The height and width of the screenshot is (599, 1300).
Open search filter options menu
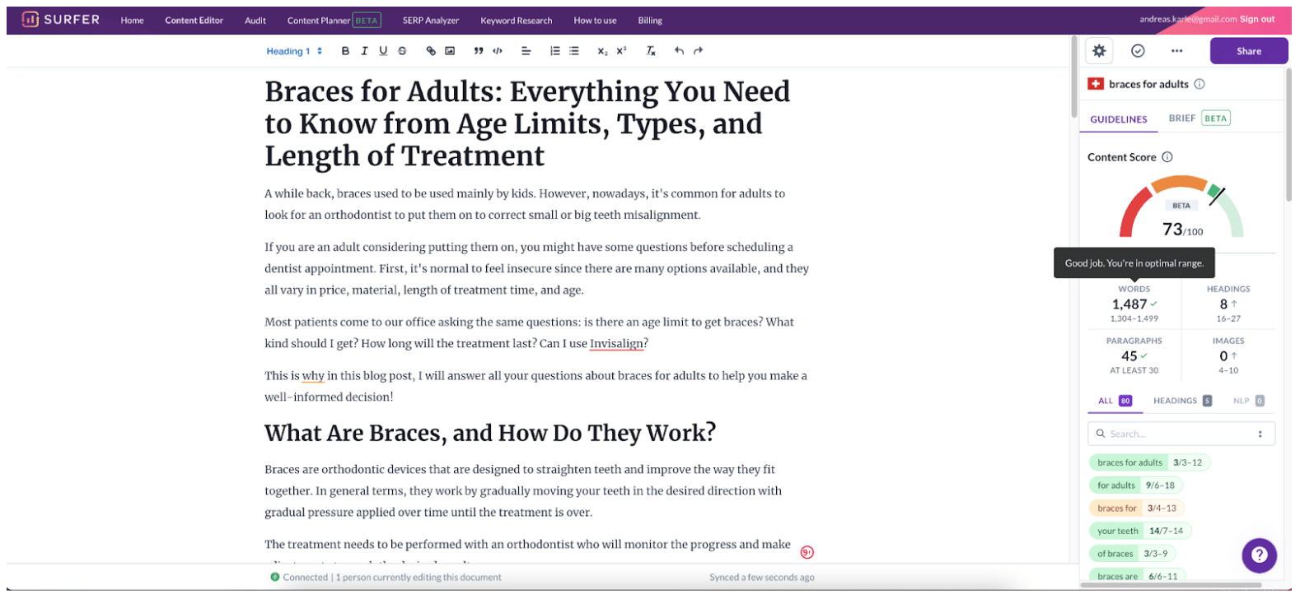pos(1260,434)
